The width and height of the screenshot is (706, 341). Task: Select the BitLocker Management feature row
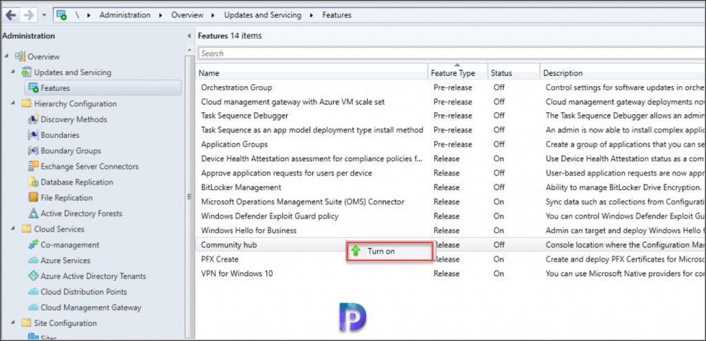451,187
